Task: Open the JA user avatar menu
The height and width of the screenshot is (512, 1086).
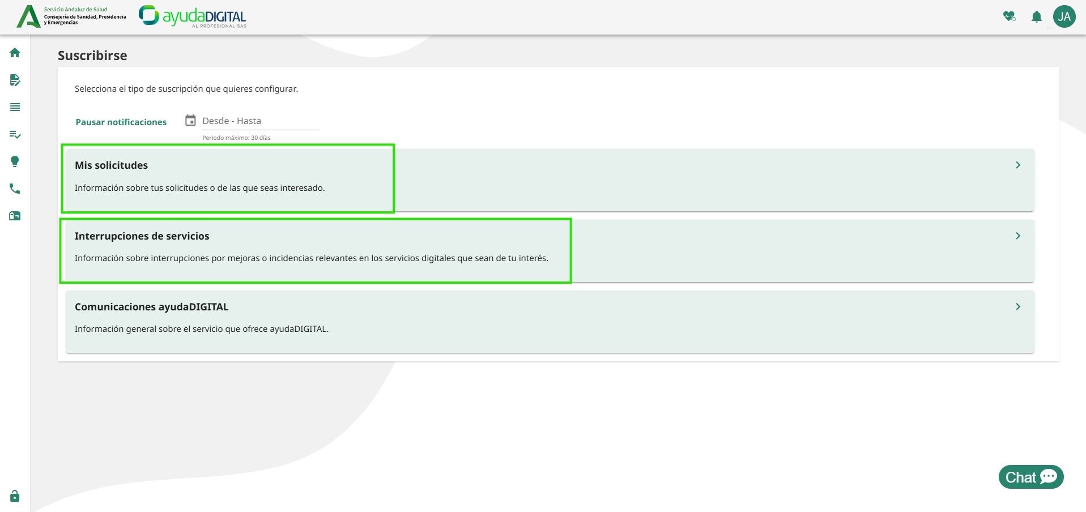Action: pyautogui.click(x=1064, y=16)
